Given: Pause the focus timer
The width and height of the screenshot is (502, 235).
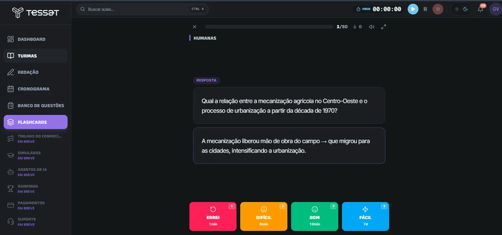Looking at the screenshot, I should [426, 9].
